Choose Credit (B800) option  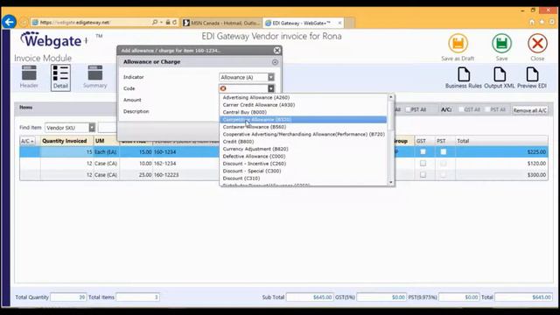(303, 142)
